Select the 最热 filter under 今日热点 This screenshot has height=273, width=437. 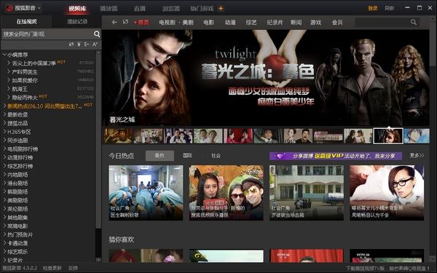[160, 156]
